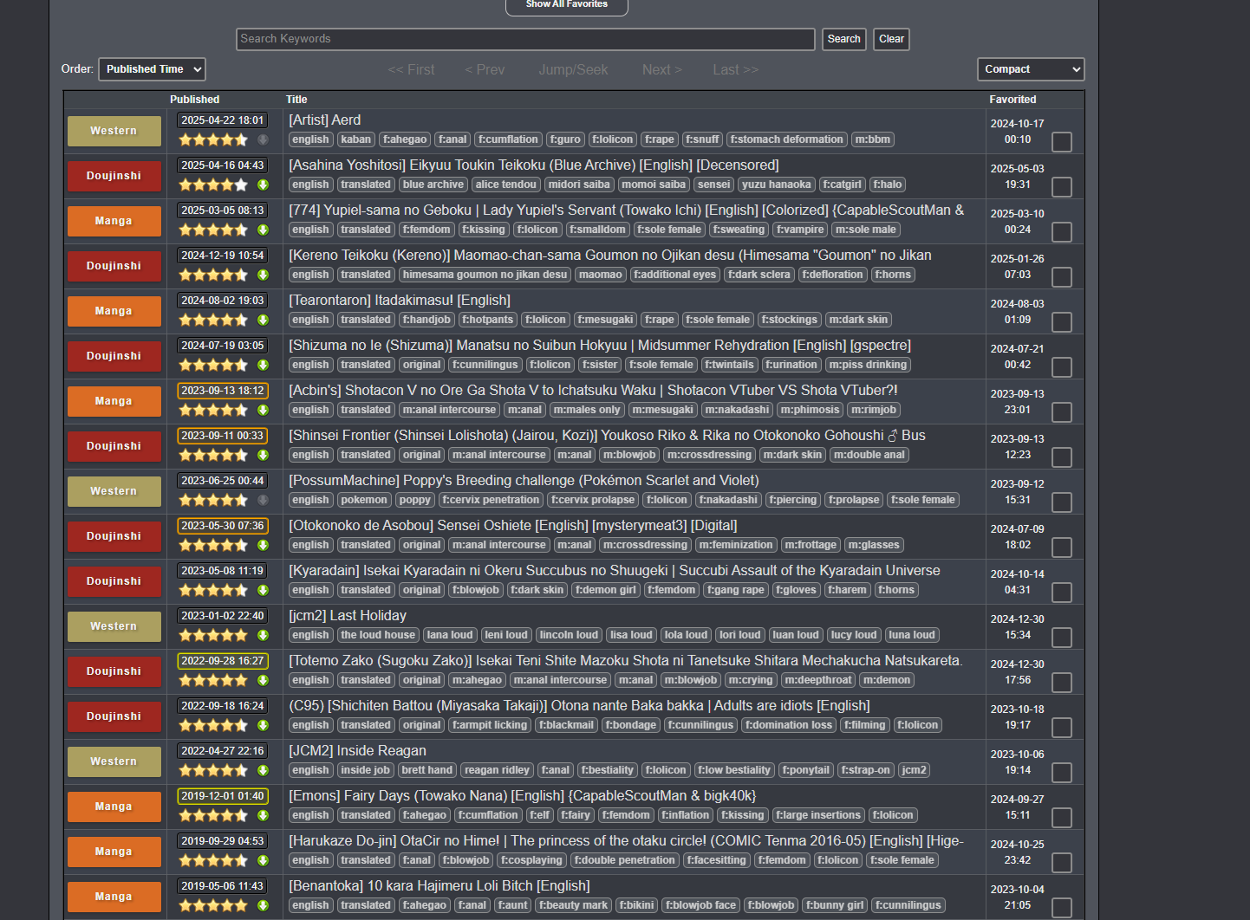Click the published date 2022-09-28 16:27

tap(223, 661)
